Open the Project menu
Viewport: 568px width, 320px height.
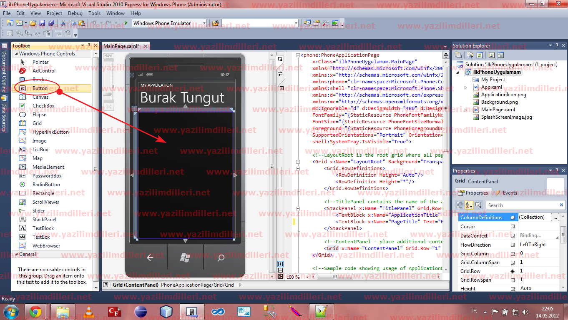click(x=54, y=13)
